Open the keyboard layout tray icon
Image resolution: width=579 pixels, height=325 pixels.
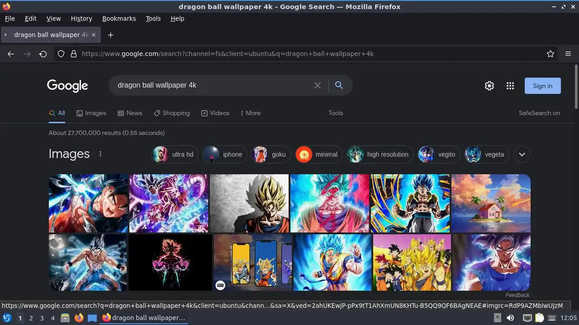coord(552,318)
